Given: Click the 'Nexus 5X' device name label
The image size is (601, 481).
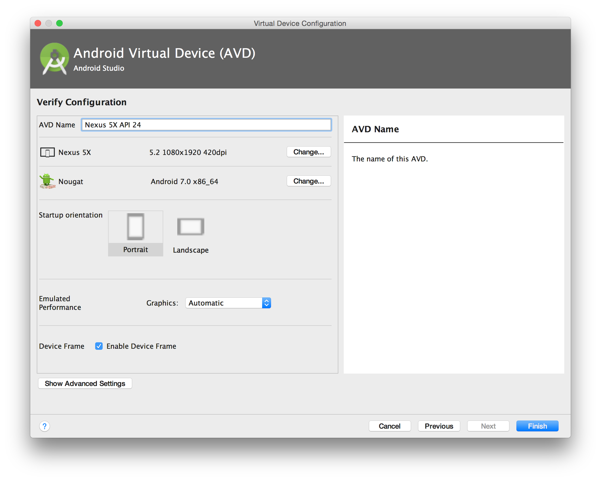Looking at the screenshot, I should 75,153.
